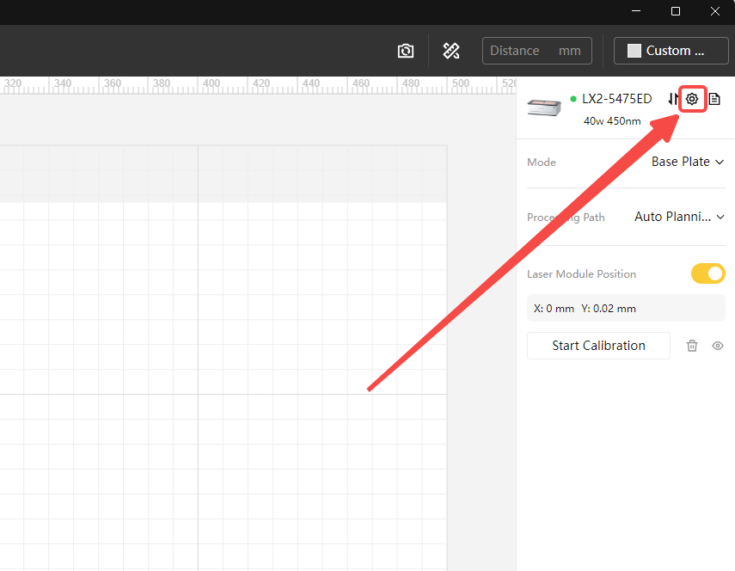
Task: Toggle calibration visibility eye icon
Action: click(717, 346)
